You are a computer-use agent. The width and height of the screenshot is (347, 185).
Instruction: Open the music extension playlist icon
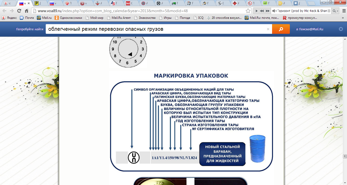(x=329, y=11)
